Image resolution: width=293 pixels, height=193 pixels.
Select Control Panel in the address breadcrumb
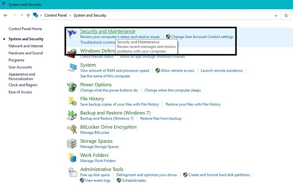[x=56, y=15]
